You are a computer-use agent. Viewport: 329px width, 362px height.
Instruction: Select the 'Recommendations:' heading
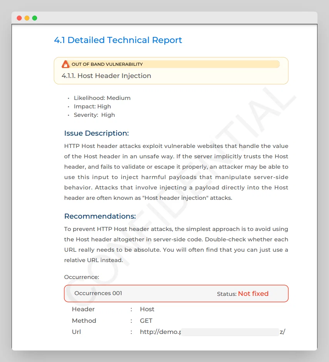[100, 216]
